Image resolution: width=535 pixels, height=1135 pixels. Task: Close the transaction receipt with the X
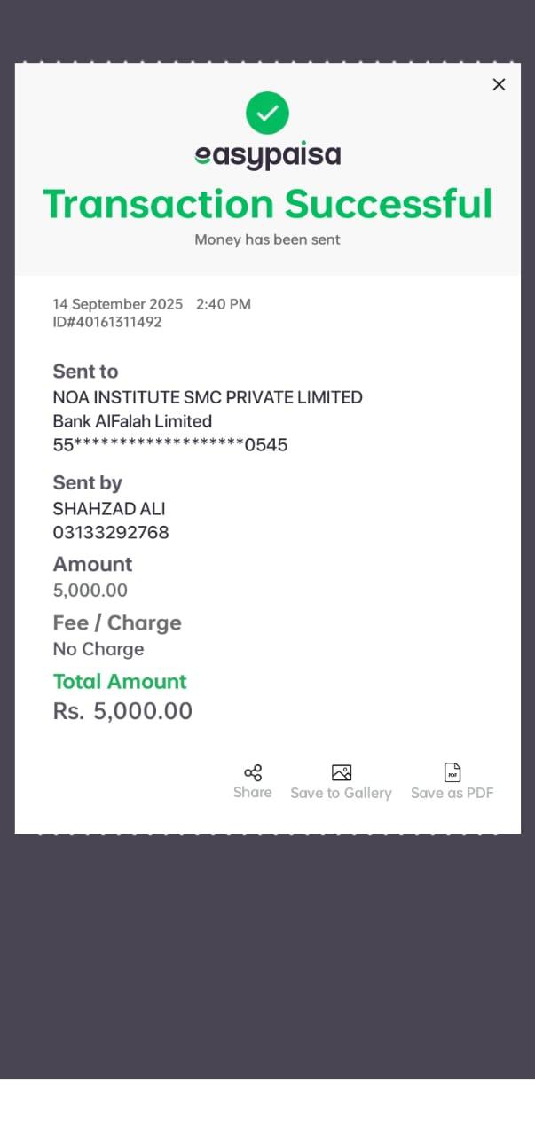[499, 84]
